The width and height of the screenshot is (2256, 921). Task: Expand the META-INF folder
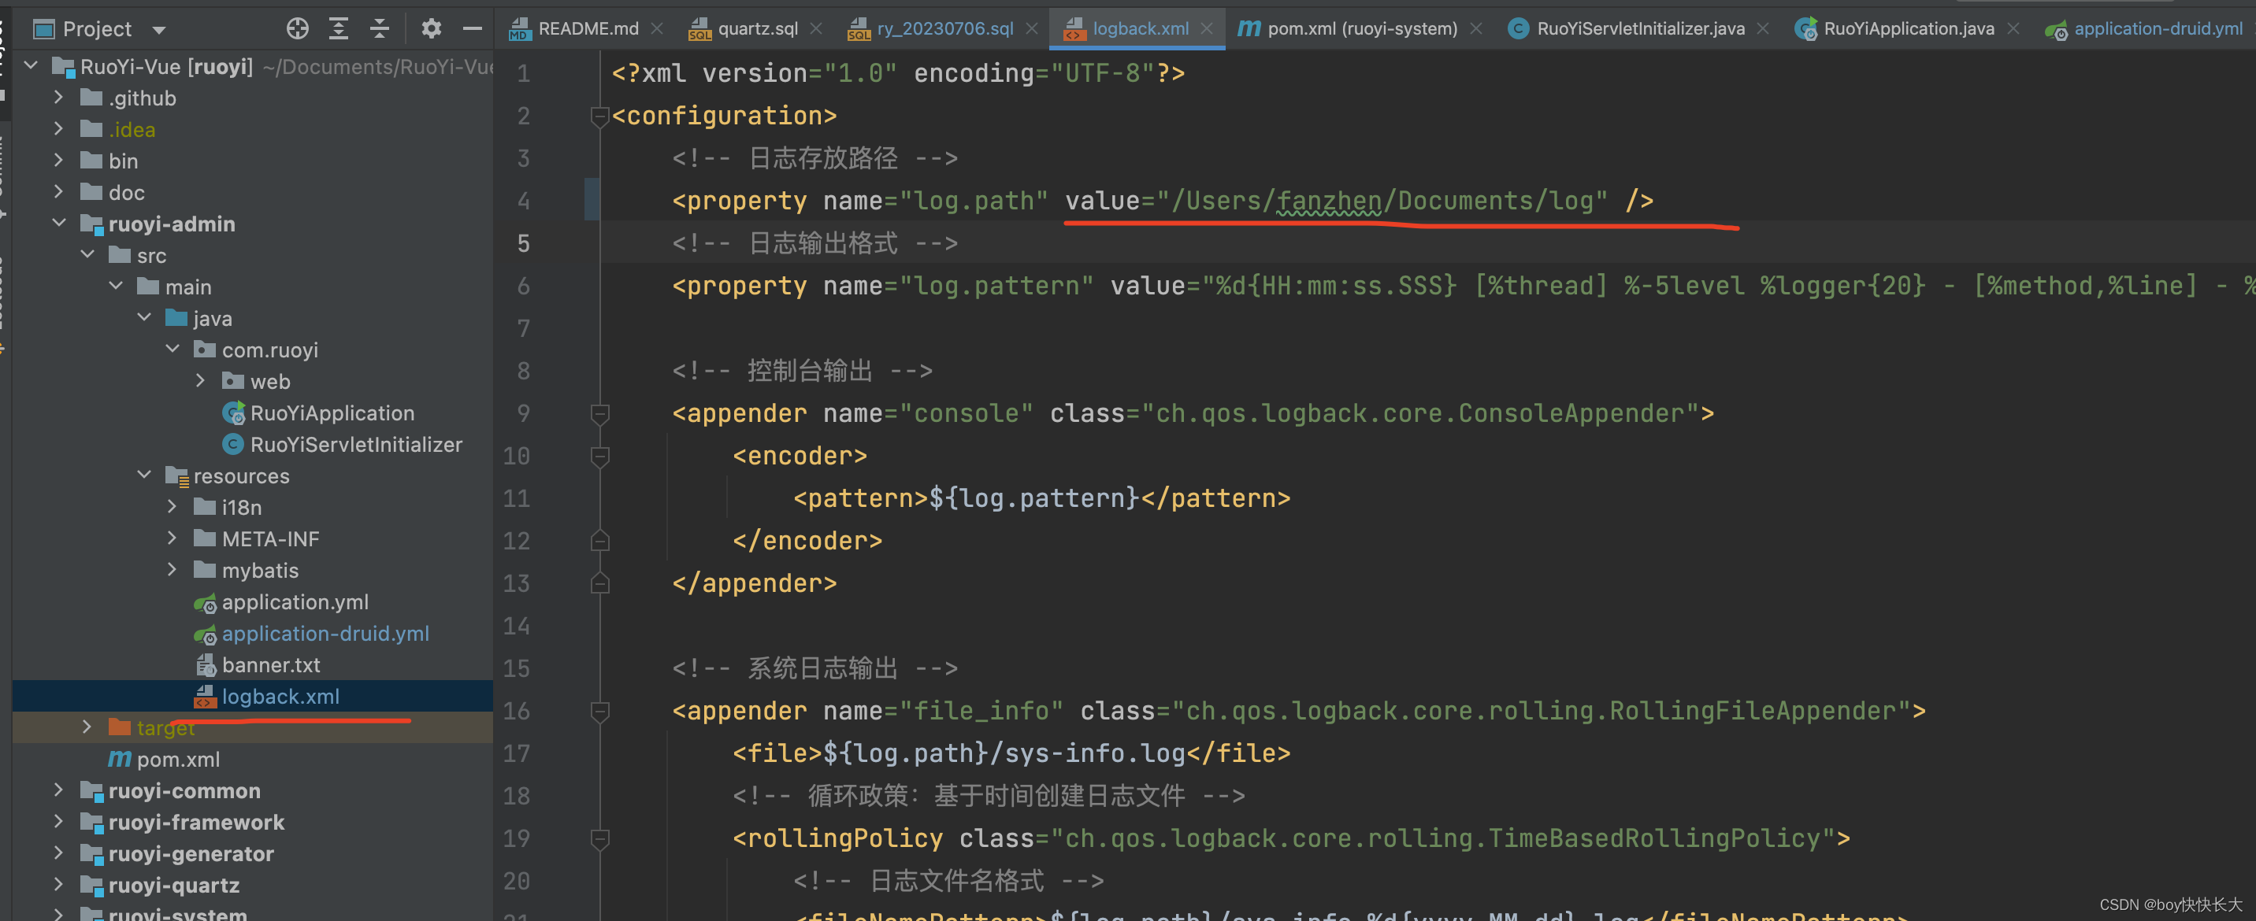pyautogui.click(x=173, y=538)
